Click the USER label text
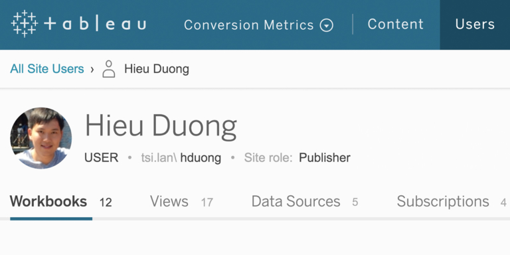510x255 pixels. [101, 158]
